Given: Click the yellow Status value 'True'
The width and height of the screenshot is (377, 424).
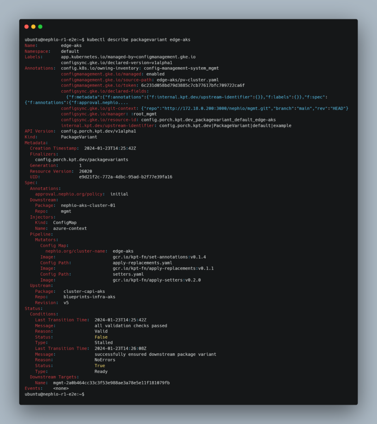Looking at the screenshot, I should coord(100,366).
